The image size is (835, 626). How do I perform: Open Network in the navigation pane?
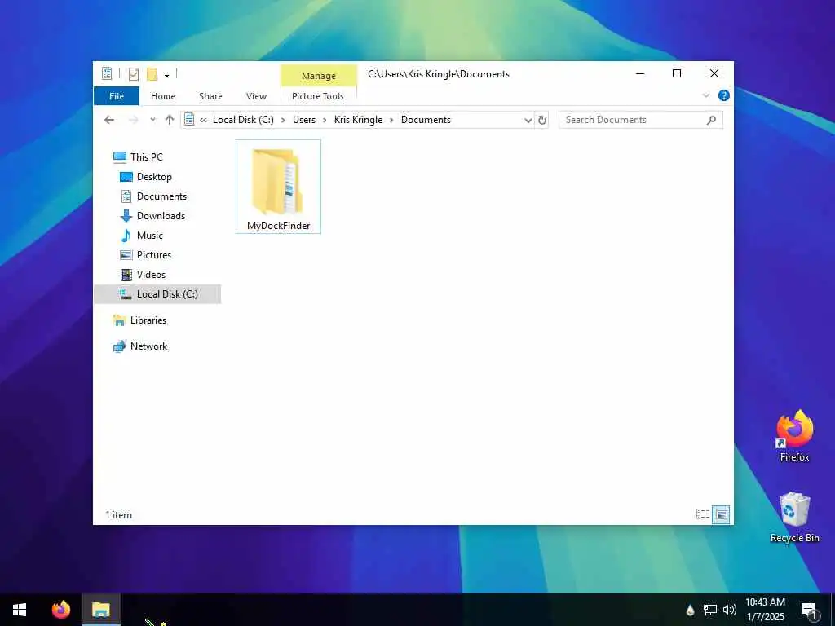(140, 346)
